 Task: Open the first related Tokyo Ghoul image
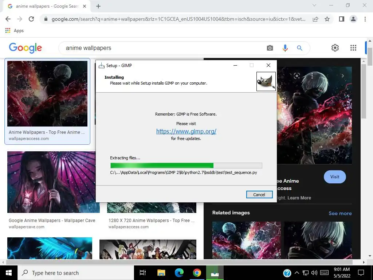pos(247,240)
